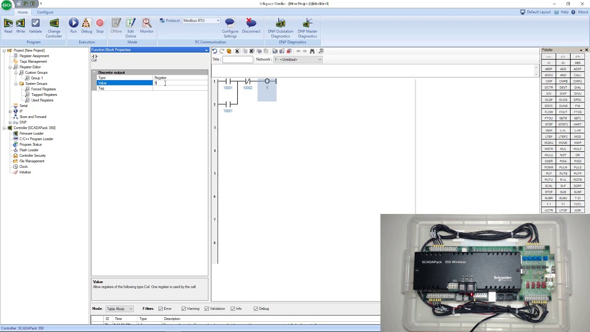Toggle the Error filter checkbox
590x332 pixels.
160,308
